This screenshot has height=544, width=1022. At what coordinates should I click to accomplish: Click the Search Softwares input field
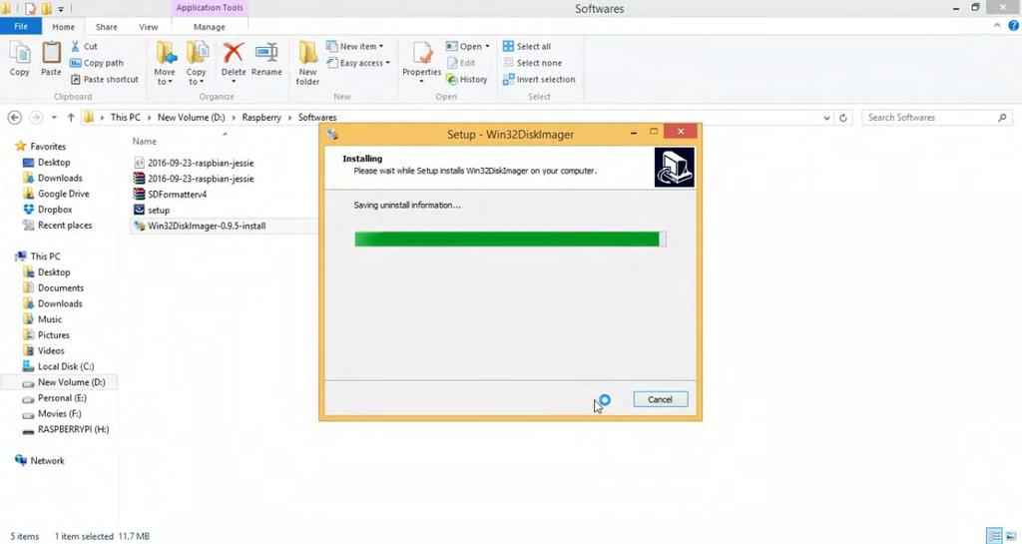[937, 117]
